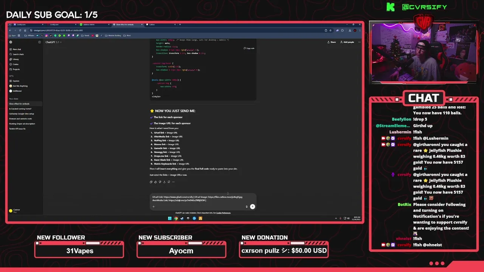
Task: Open Search chats in the sidebar
Action: pyautogui.click(x=16, y=54)
